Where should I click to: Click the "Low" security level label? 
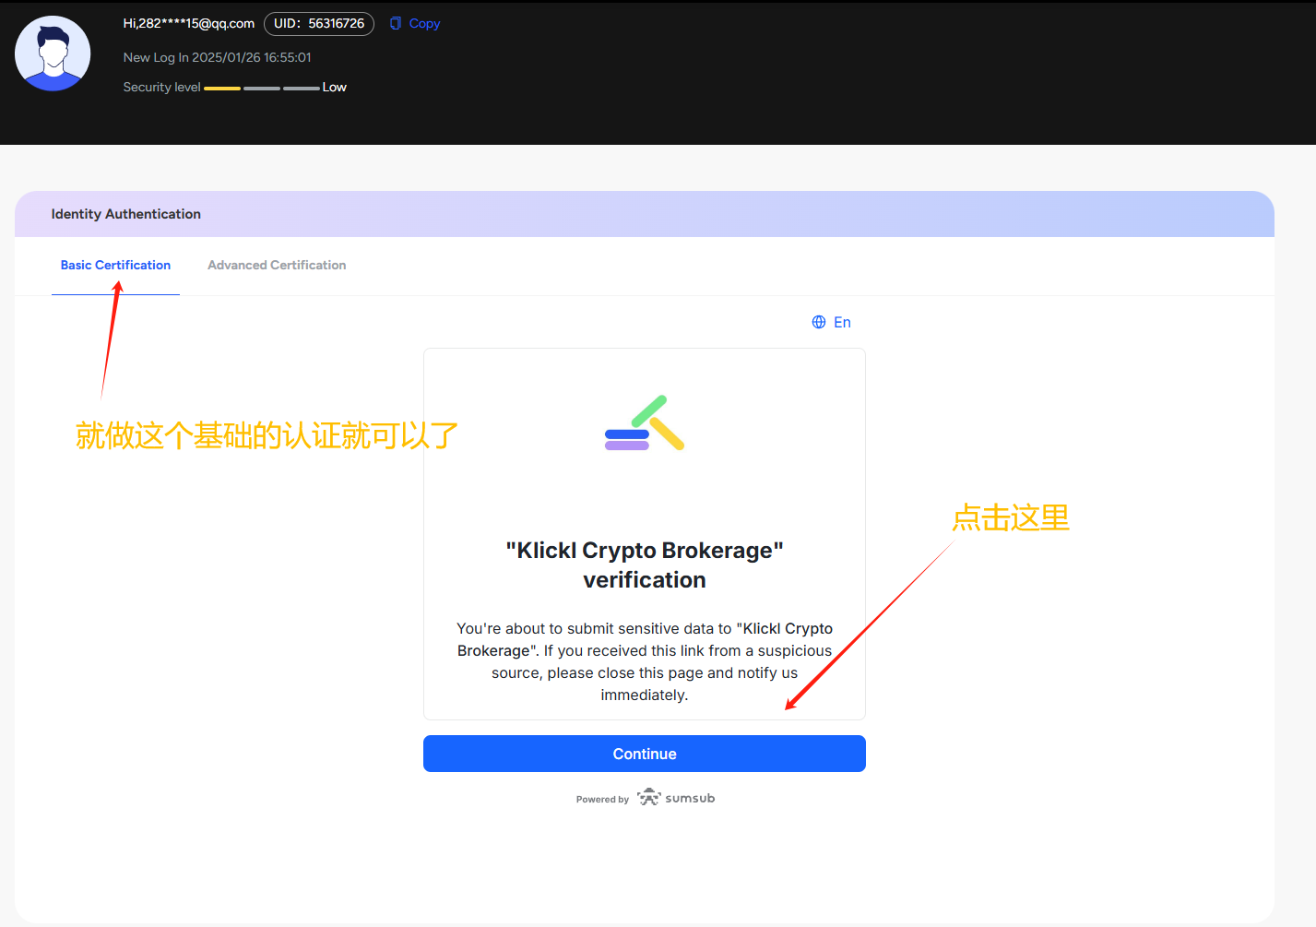click(335, 87)
